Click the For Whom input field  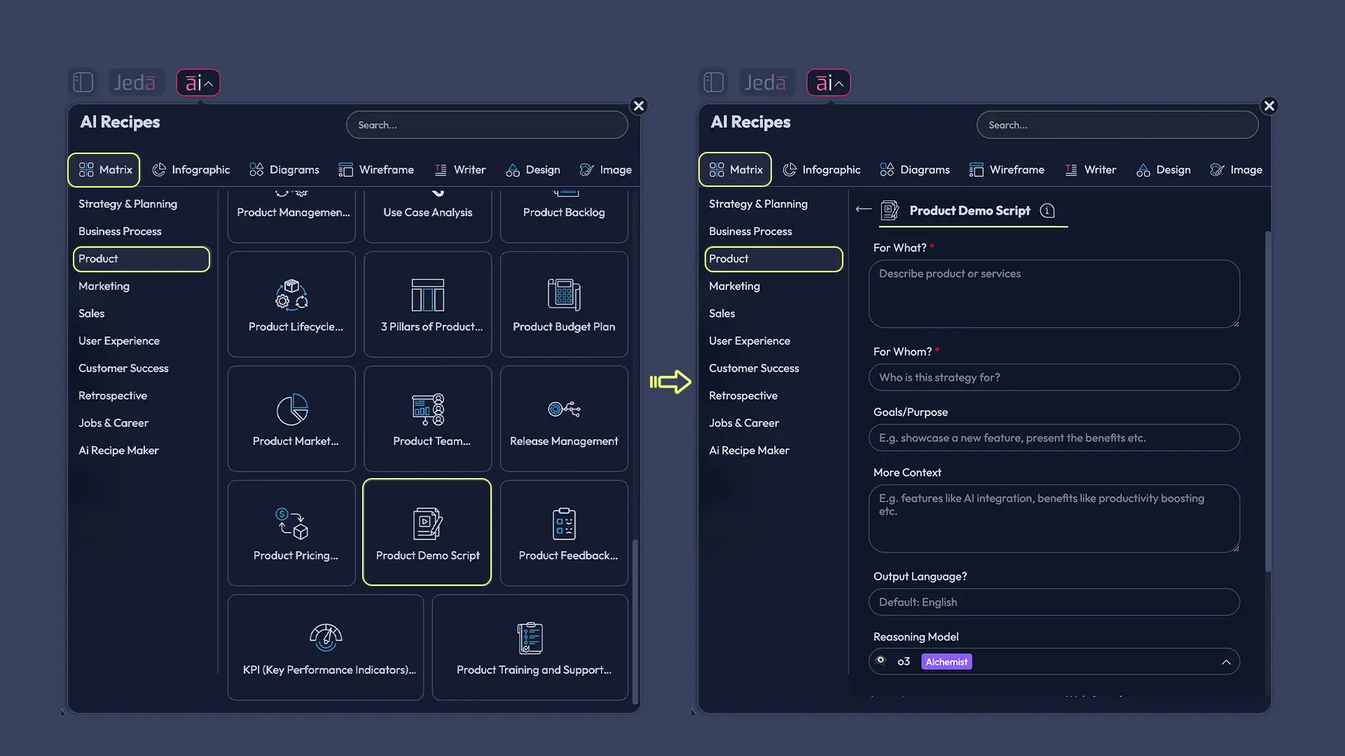[x=1054, y=377]
